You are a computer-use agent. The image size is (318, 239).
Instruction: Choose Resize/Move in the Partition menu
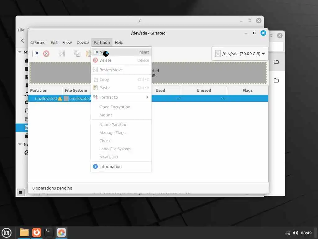coord(121,70)
